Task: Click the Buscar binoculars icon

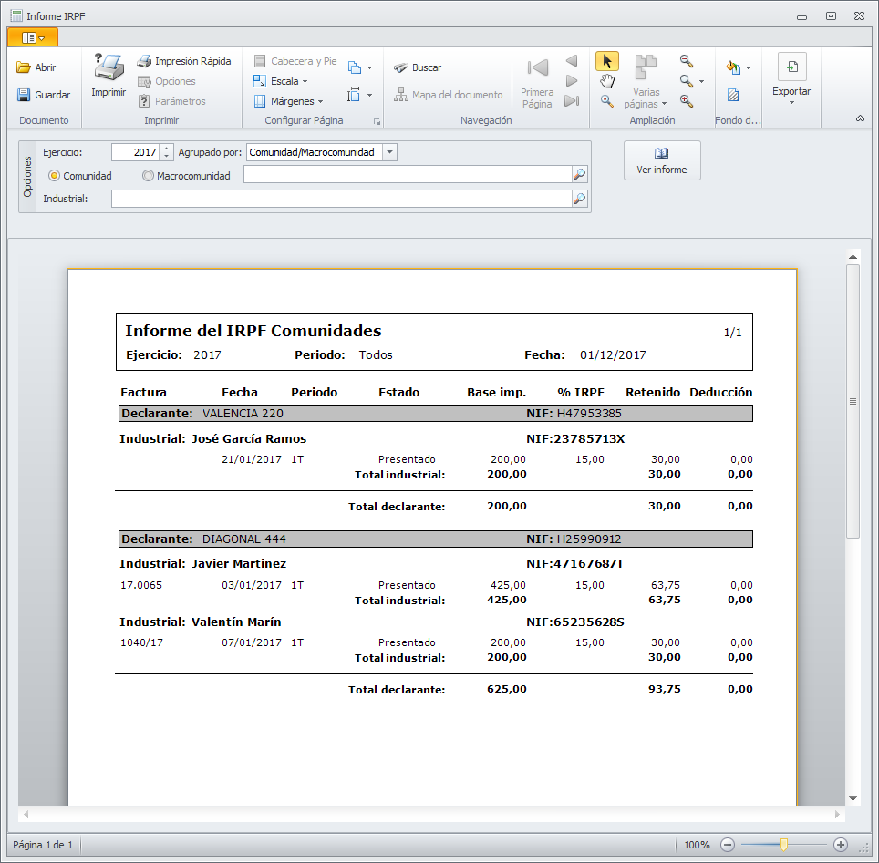Action: (400, 67)
